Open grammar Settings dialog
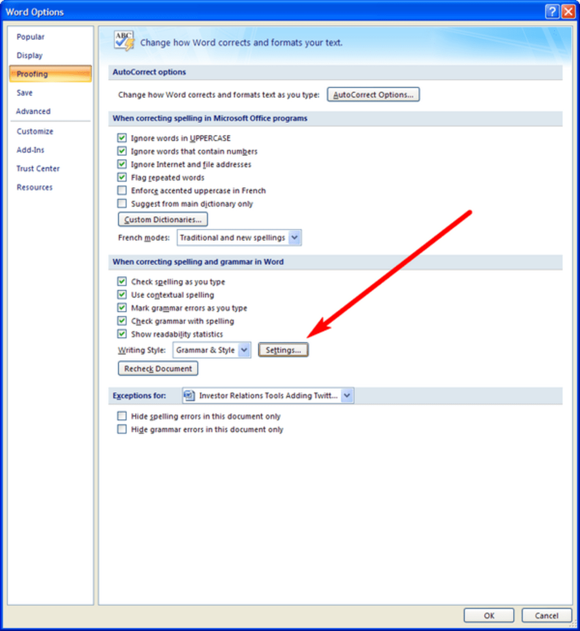580x631 pixels. coord(283,350)
